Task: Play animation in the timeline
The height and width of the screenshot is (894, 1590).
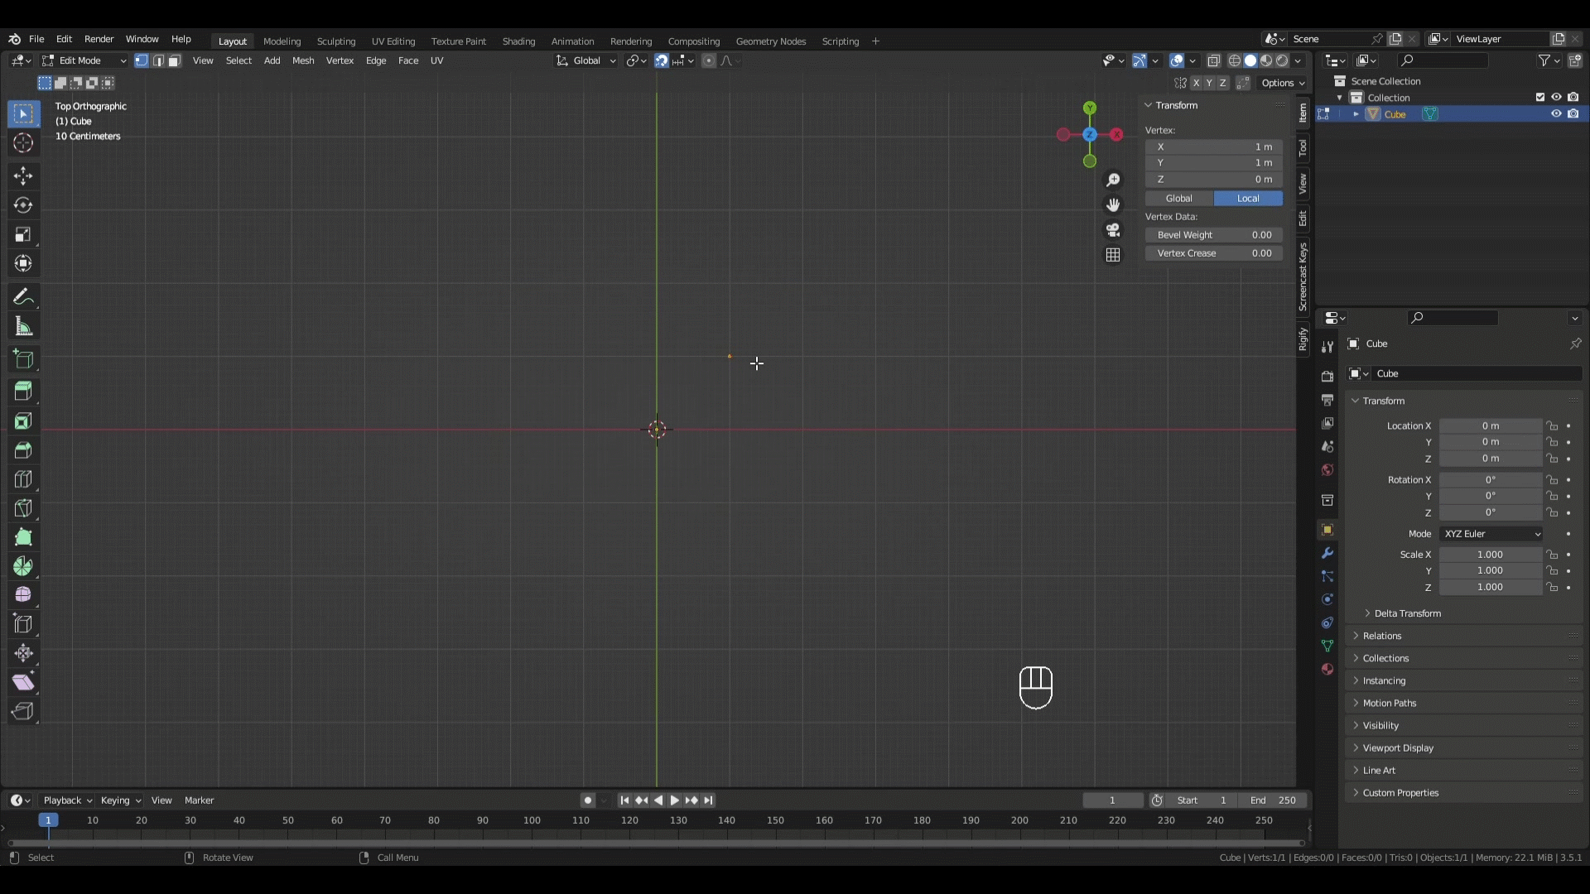Action: 674,800
